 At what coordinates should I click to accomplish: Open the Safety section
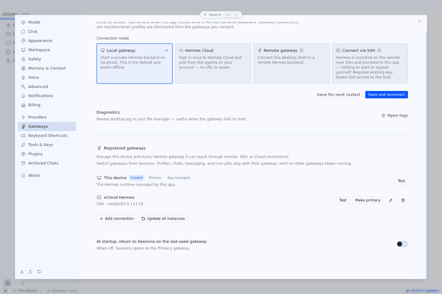(47, 59)
